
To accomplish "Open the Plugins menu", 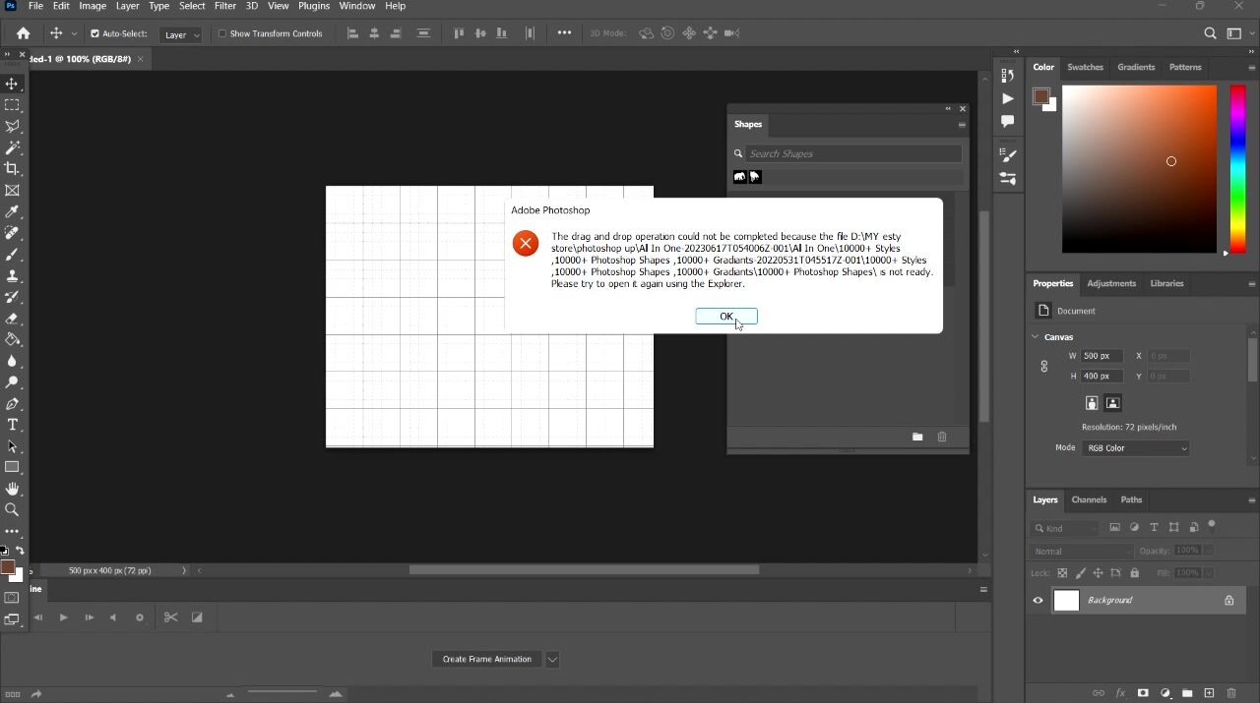I will pyautogui.click(x=314, y=6).
